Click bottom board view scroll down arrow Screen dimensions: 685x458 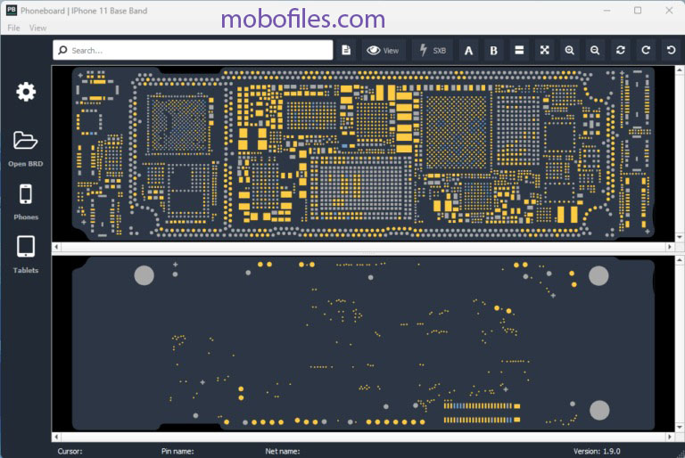click(x=680, y=427)
